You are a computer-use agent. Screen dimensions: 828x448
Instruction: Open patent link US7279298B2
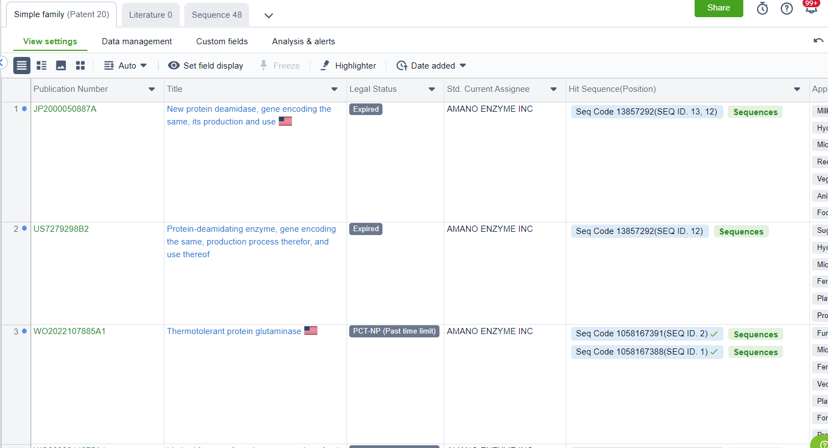[61, 229]
